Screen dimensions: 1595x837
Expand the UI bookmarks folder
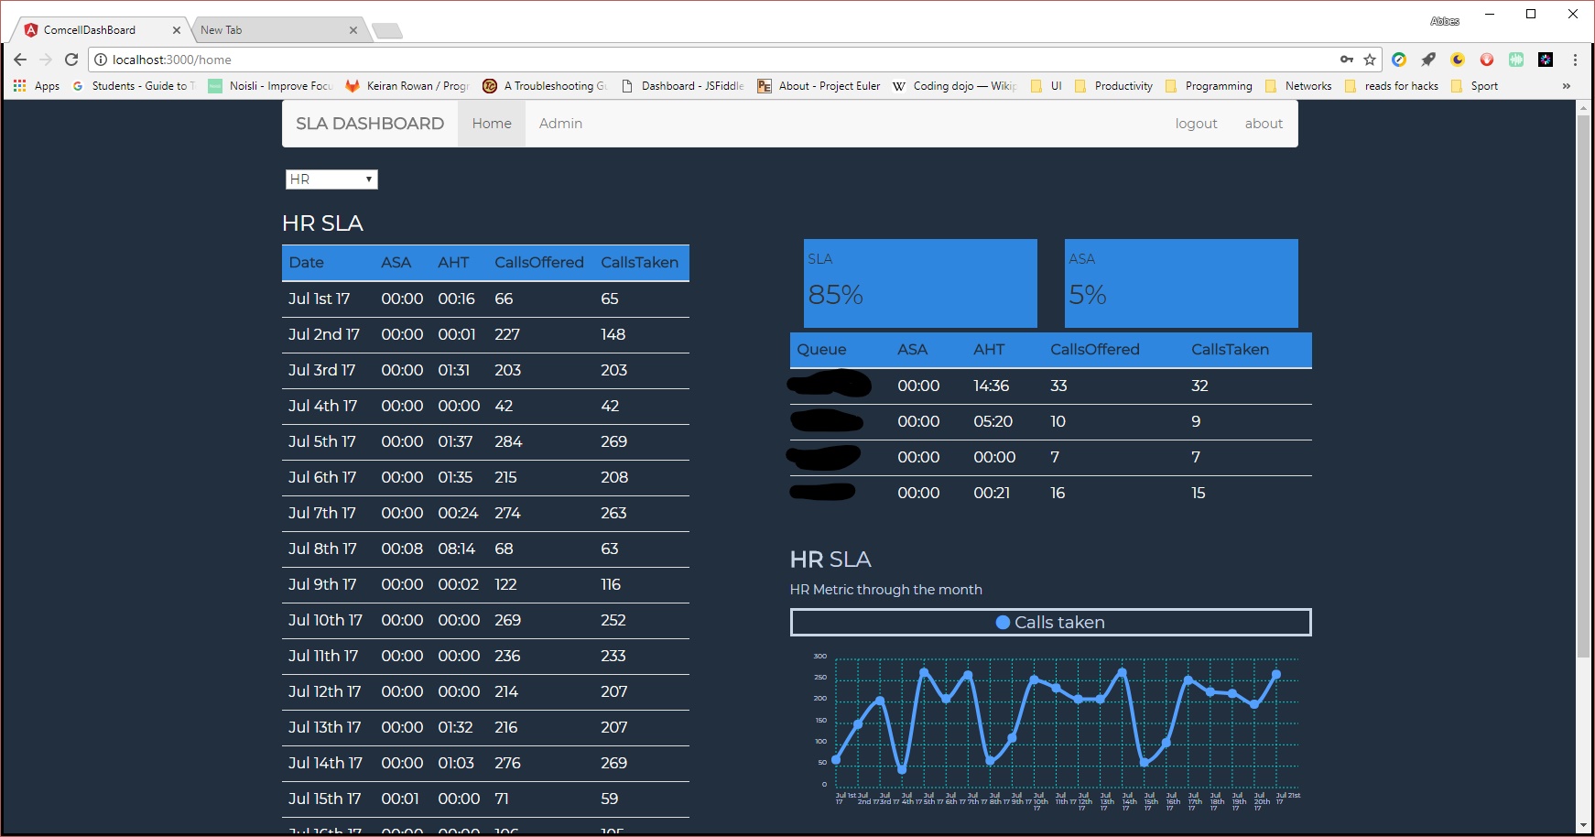click(1047, 86)
